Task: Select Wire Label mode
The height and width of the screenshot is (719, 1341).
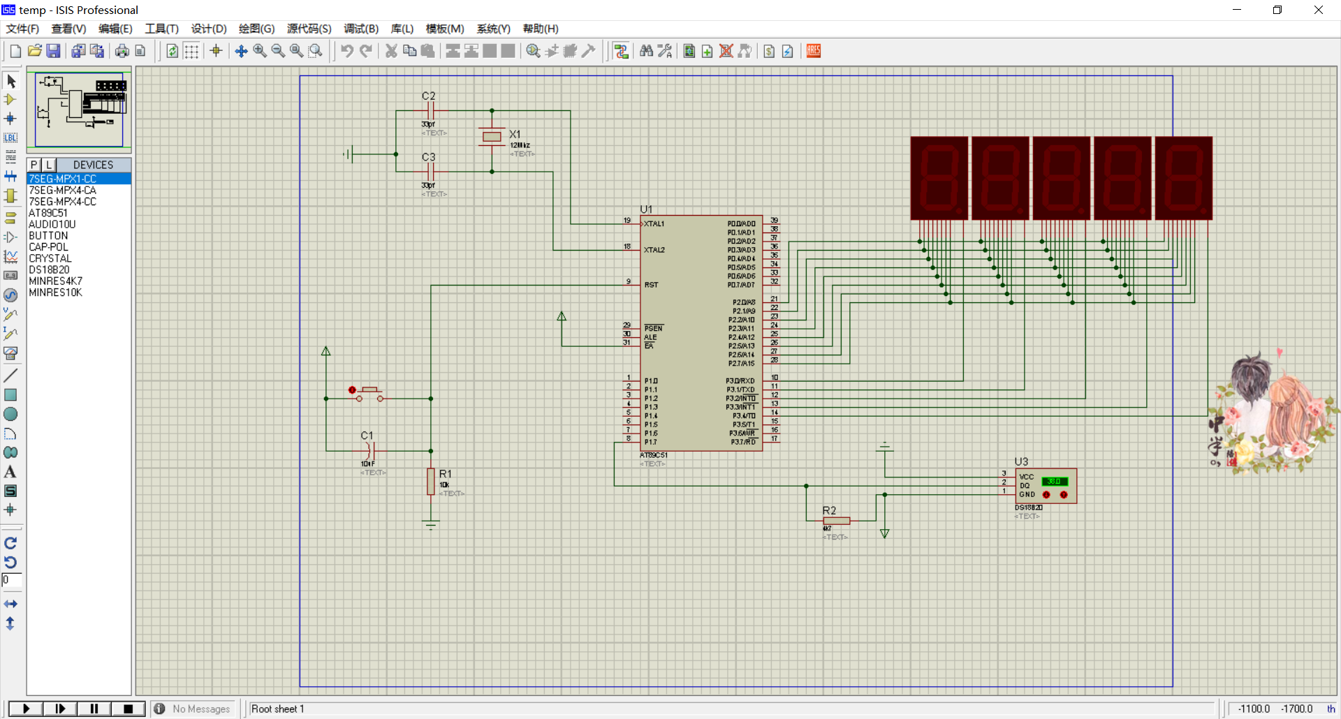Action: click(x=10, y=138)
